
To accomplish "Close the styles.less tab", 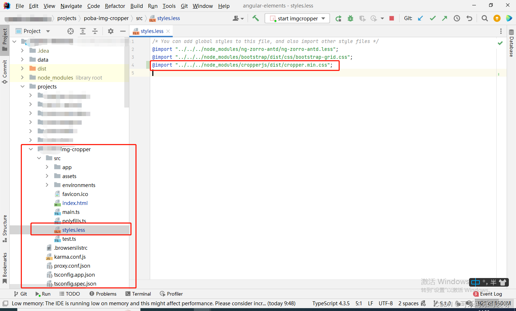I will [x=168, y=31].
